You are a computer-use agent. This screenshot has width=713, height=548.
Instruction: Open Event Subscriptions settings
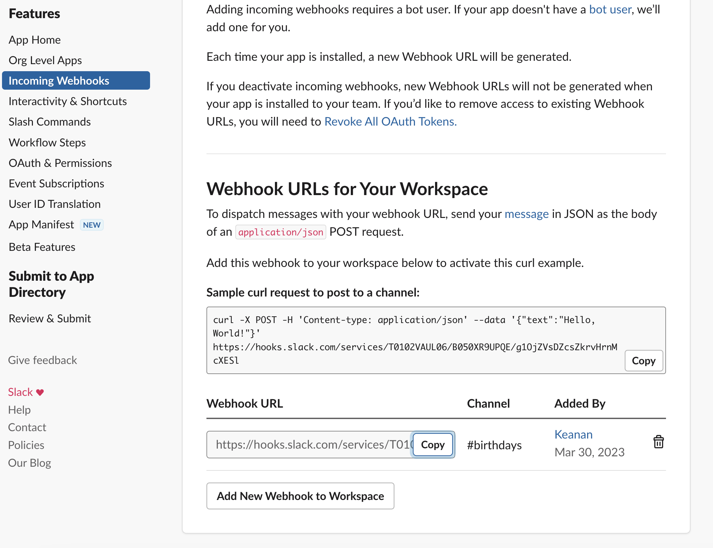tap(56, 184)
